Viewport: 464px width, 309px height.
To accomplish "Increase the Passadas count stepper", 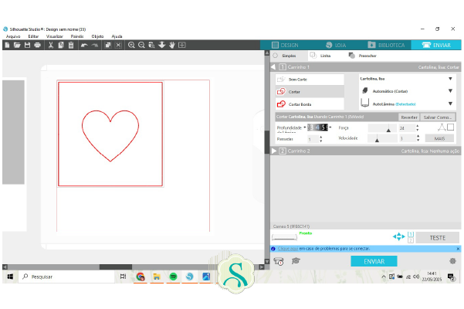I will click(321, 137).
